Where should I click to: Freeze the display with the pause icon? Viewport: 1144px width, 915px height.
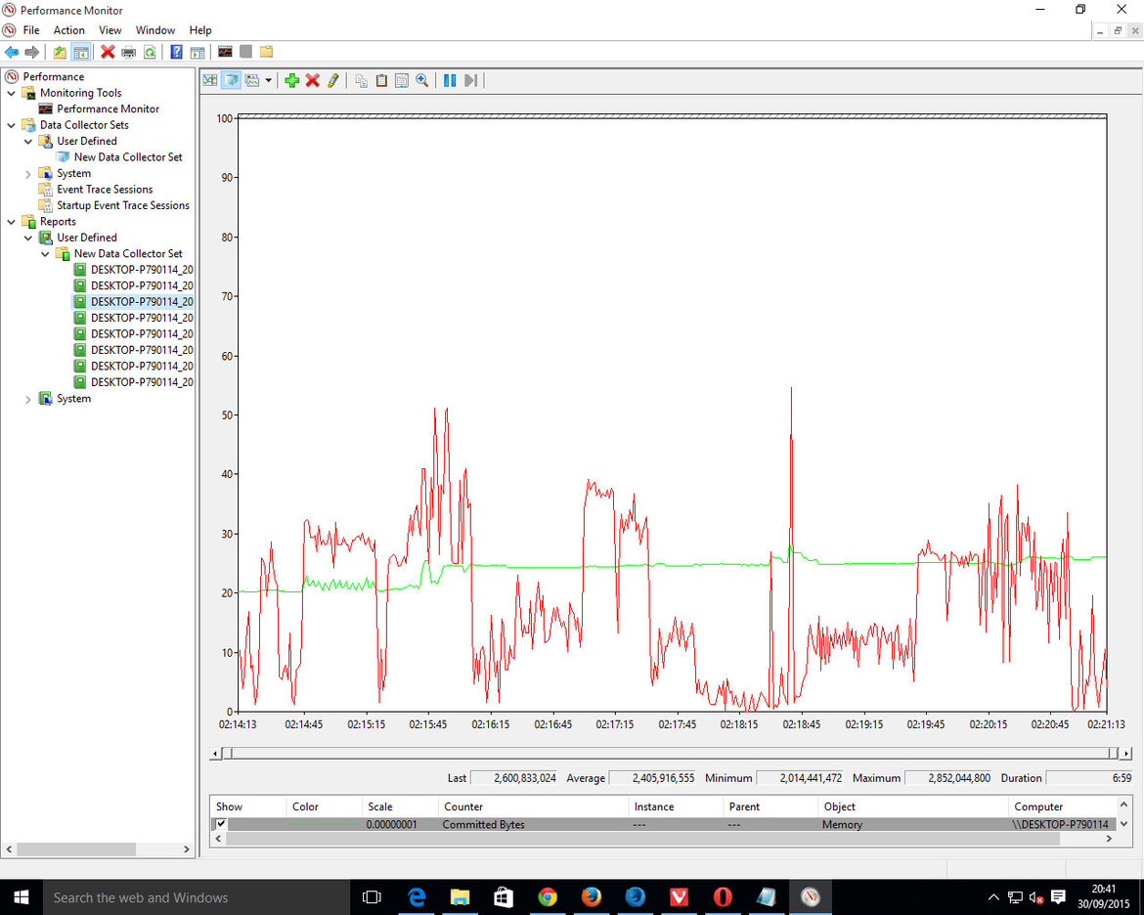pyautogui.click(x=450, y=80)
